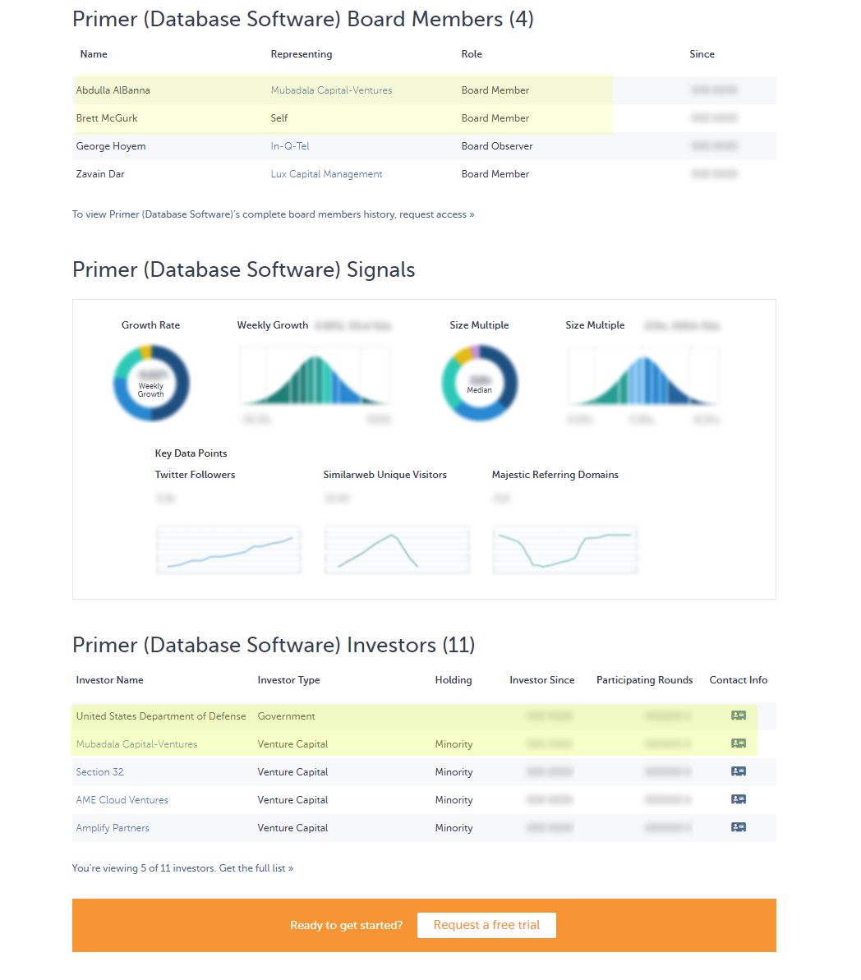Click the Ready to get started text
The width and height of the screenshot is (861, 980).
pos(347,926)
